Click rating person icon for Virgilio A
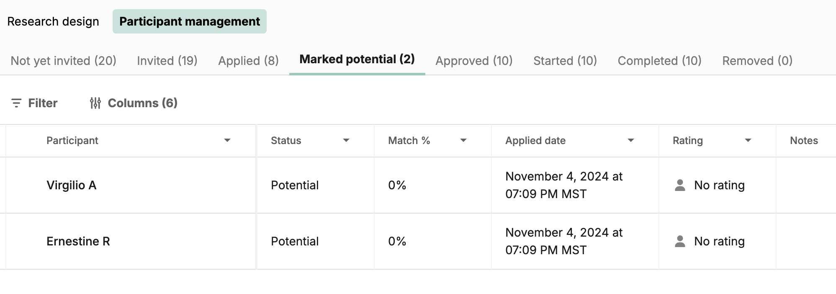This screenshot has height=294, width=836. (680, 185)
